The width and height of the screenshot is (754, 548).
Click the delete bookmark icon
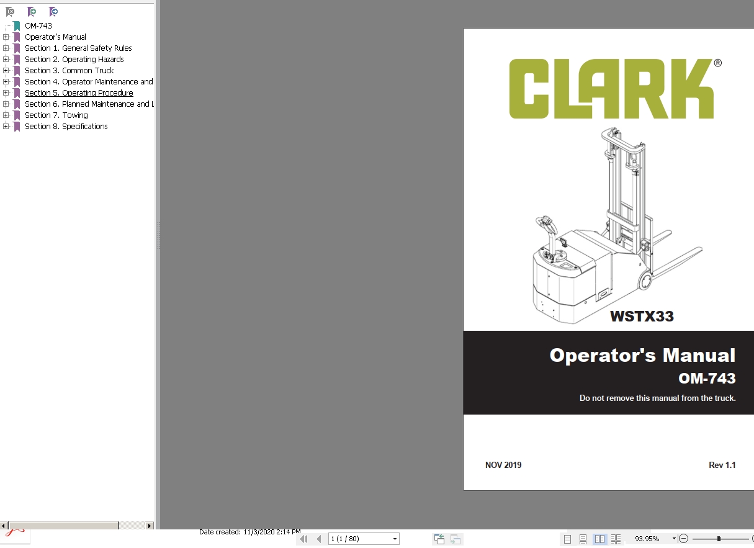[x=10, y=12]
